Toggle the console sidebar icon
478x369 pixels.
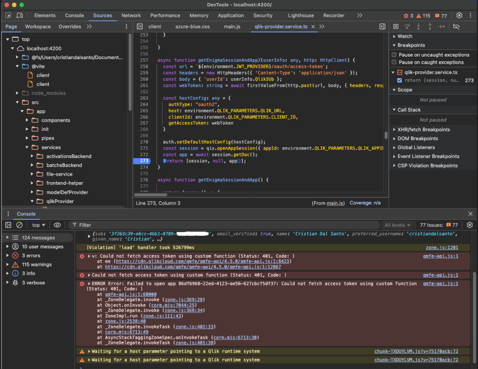click(x=8, y=225)
